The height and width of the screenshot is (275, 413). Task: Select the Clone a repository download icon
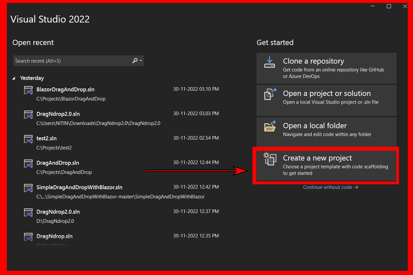[270, 62]
